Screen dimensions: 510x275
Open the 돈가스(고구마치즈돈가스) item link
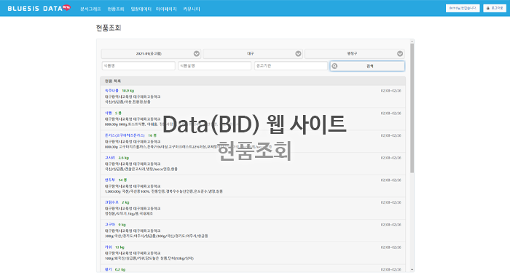(x=125, y=135)
